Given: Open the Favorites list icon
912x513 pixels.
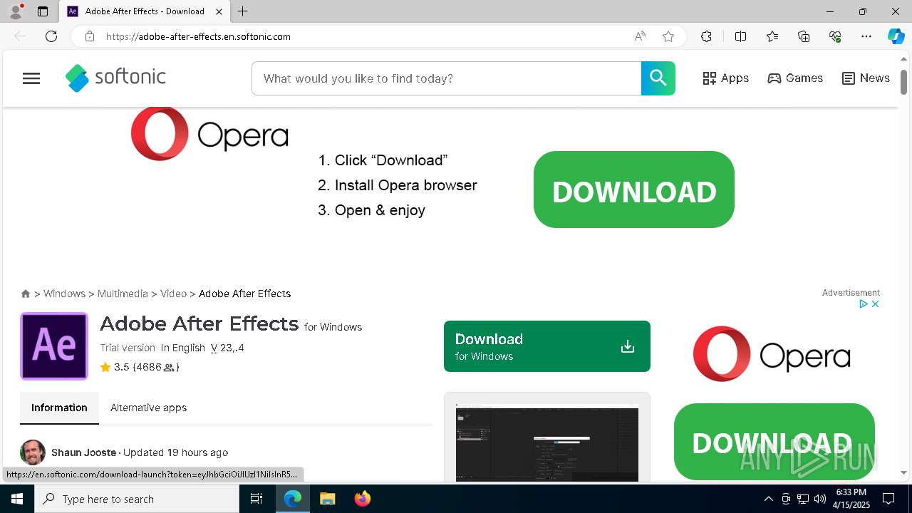Looking at the screenshot, I should pyautogui.click(x=772, y=36).
